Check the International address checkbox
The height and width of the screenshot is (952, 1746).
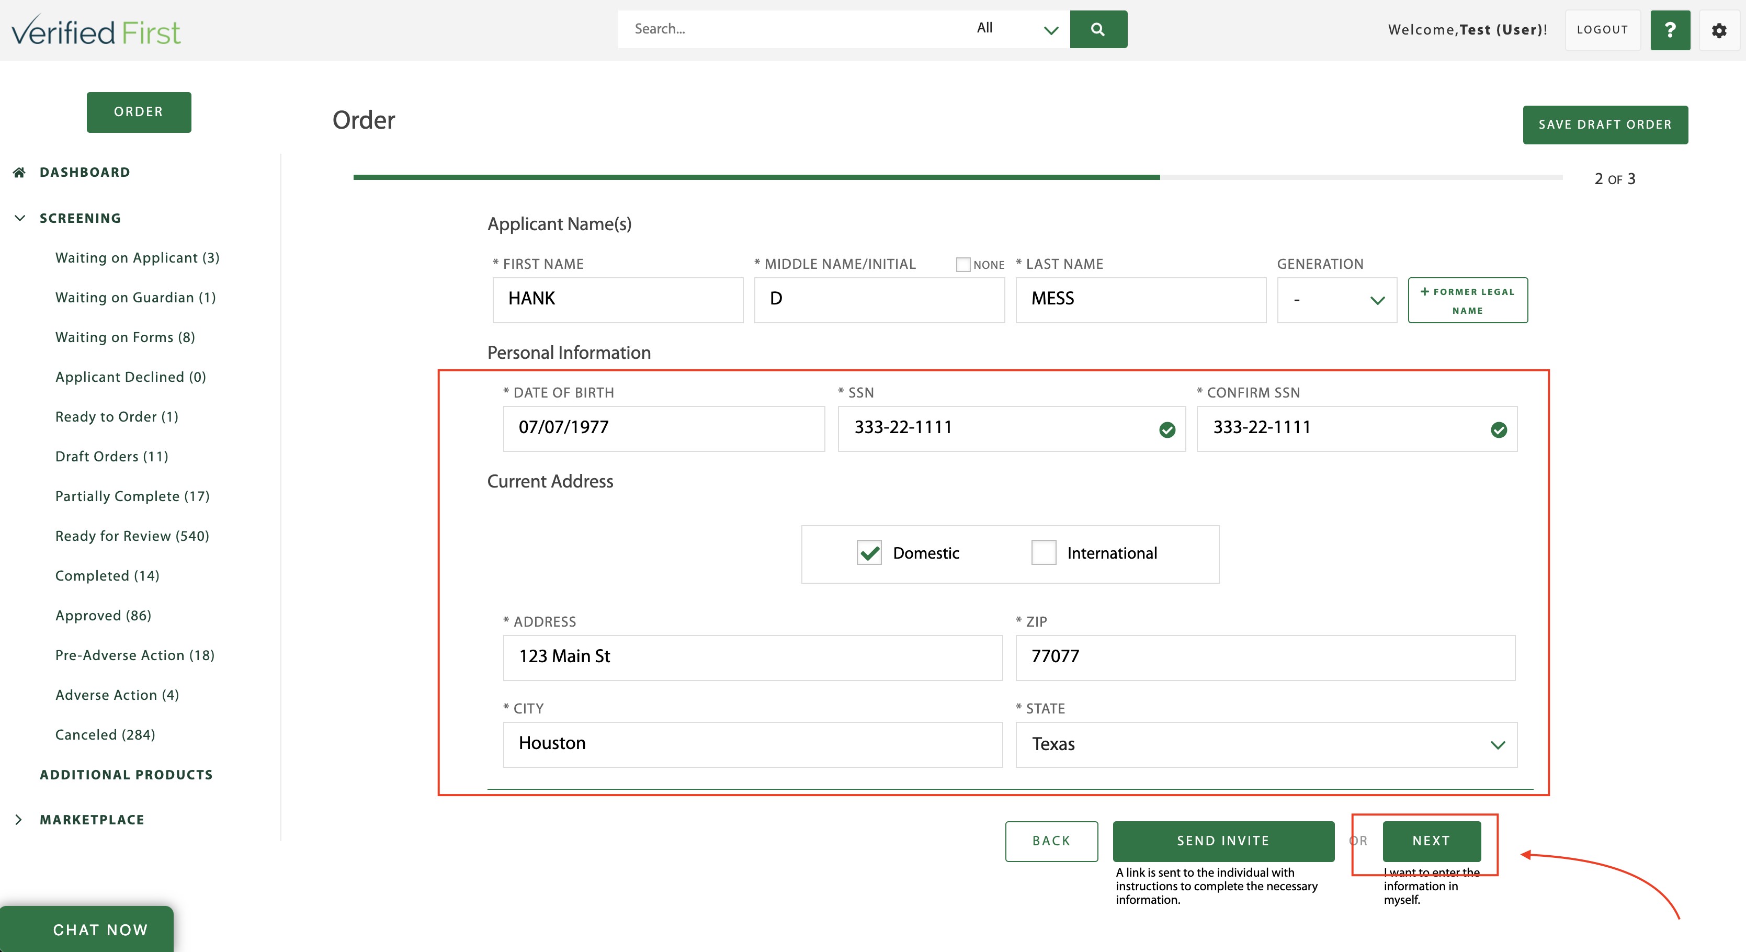pos(1044,553)
